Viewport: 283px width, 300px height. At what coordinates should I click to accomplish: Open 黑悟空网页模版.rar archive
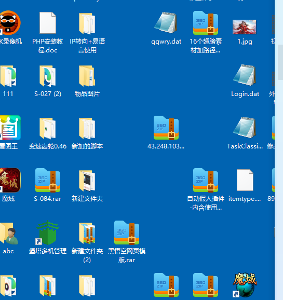(x=127, y=233)
